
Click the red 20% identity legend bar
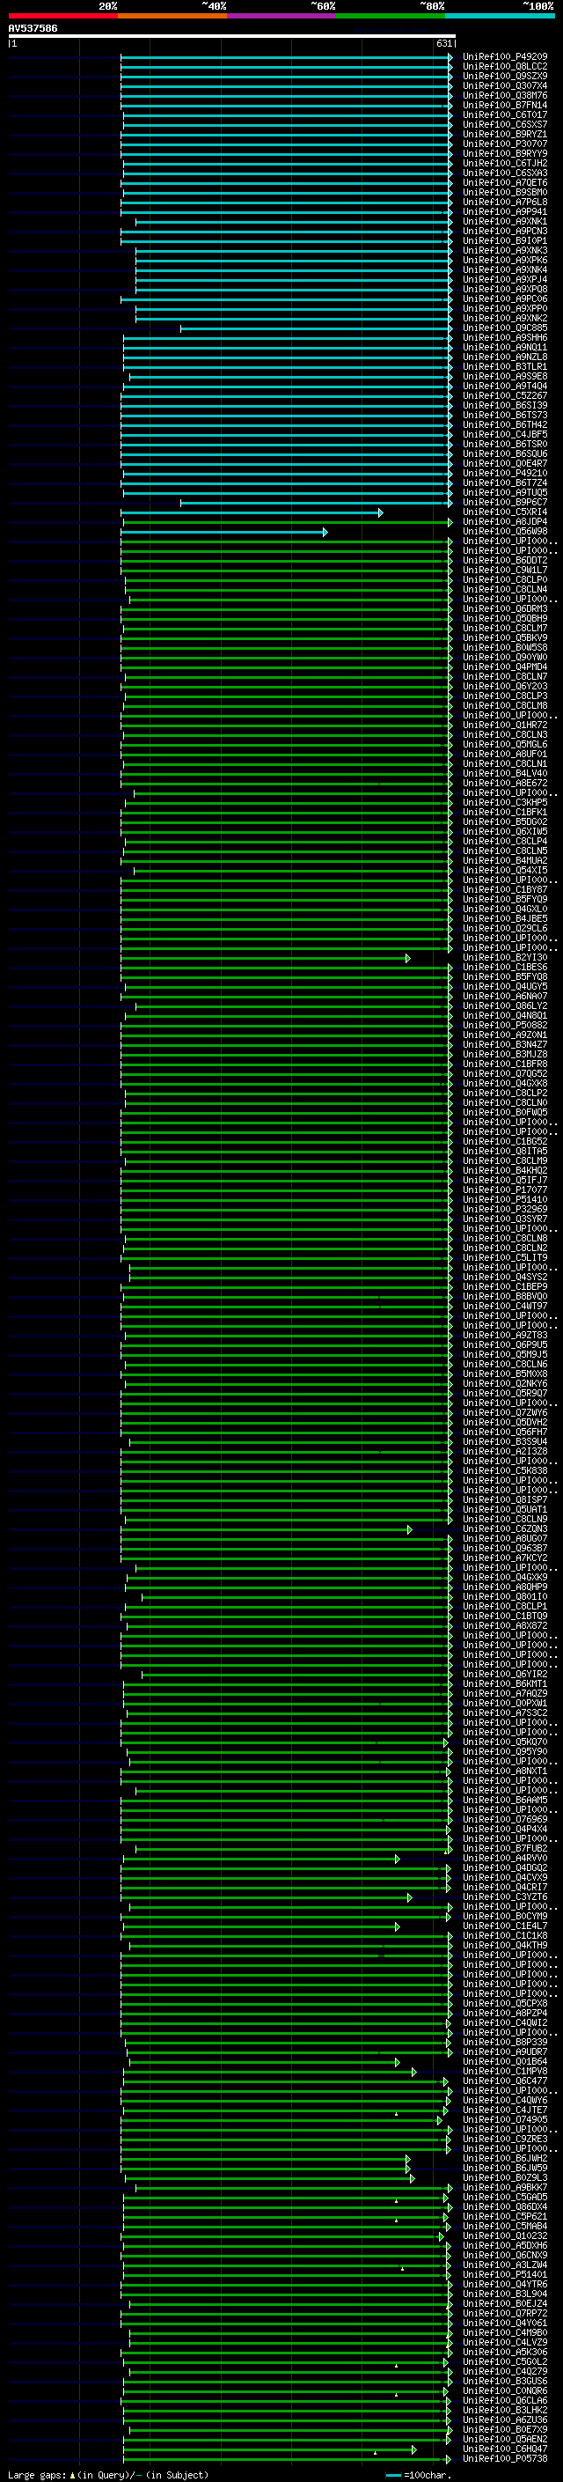[x=62, y=16]
